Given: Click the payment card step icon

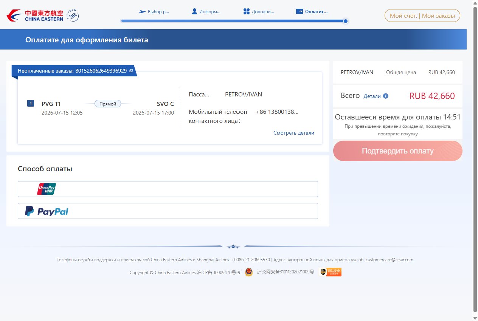Looking at the screenshot, I should click(x=299, y=11).
